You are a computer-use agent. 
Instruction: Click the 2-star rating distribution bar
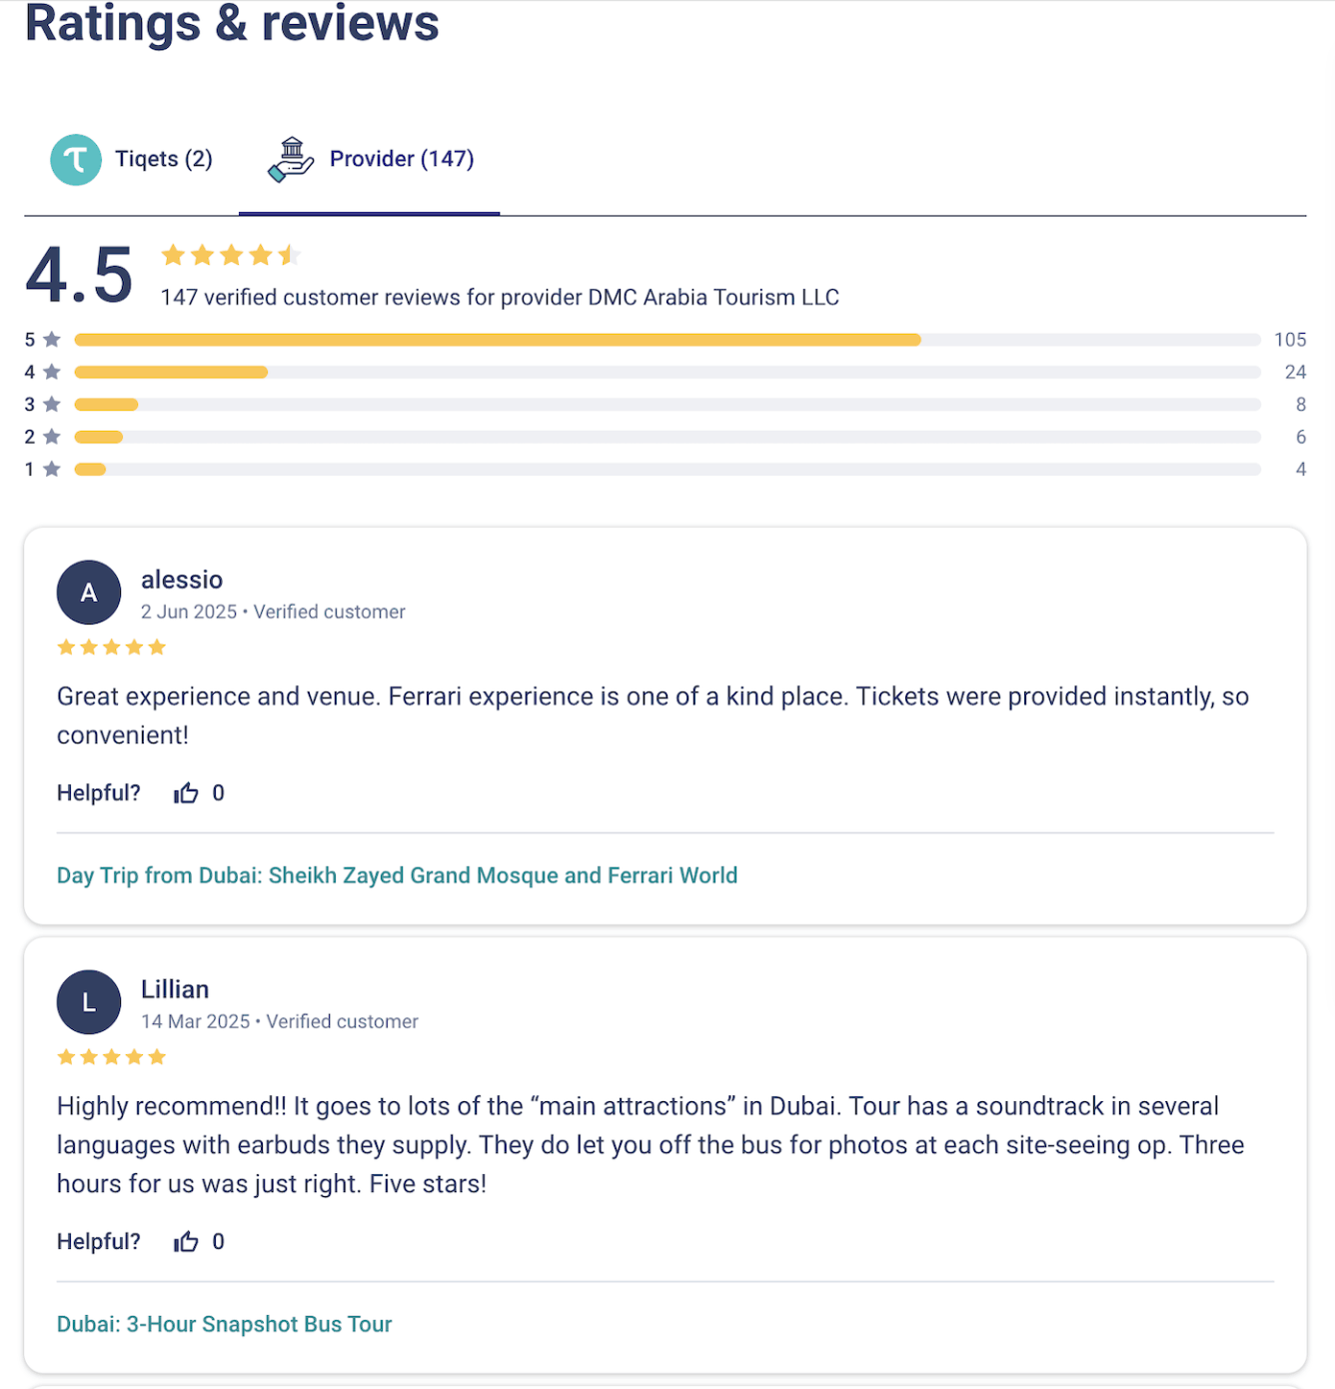667,438
